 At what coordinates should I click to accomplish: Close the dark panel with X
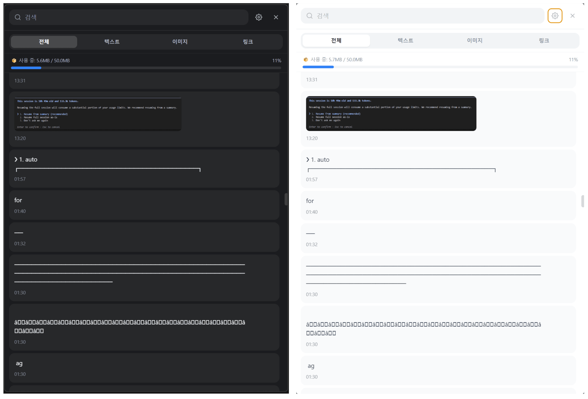coord(276,17)
